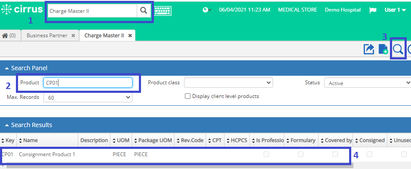This screenshot has height=169, width=411.
Task: Click the search magnifier icon in toolbar
Action: [x=398, y=49]
